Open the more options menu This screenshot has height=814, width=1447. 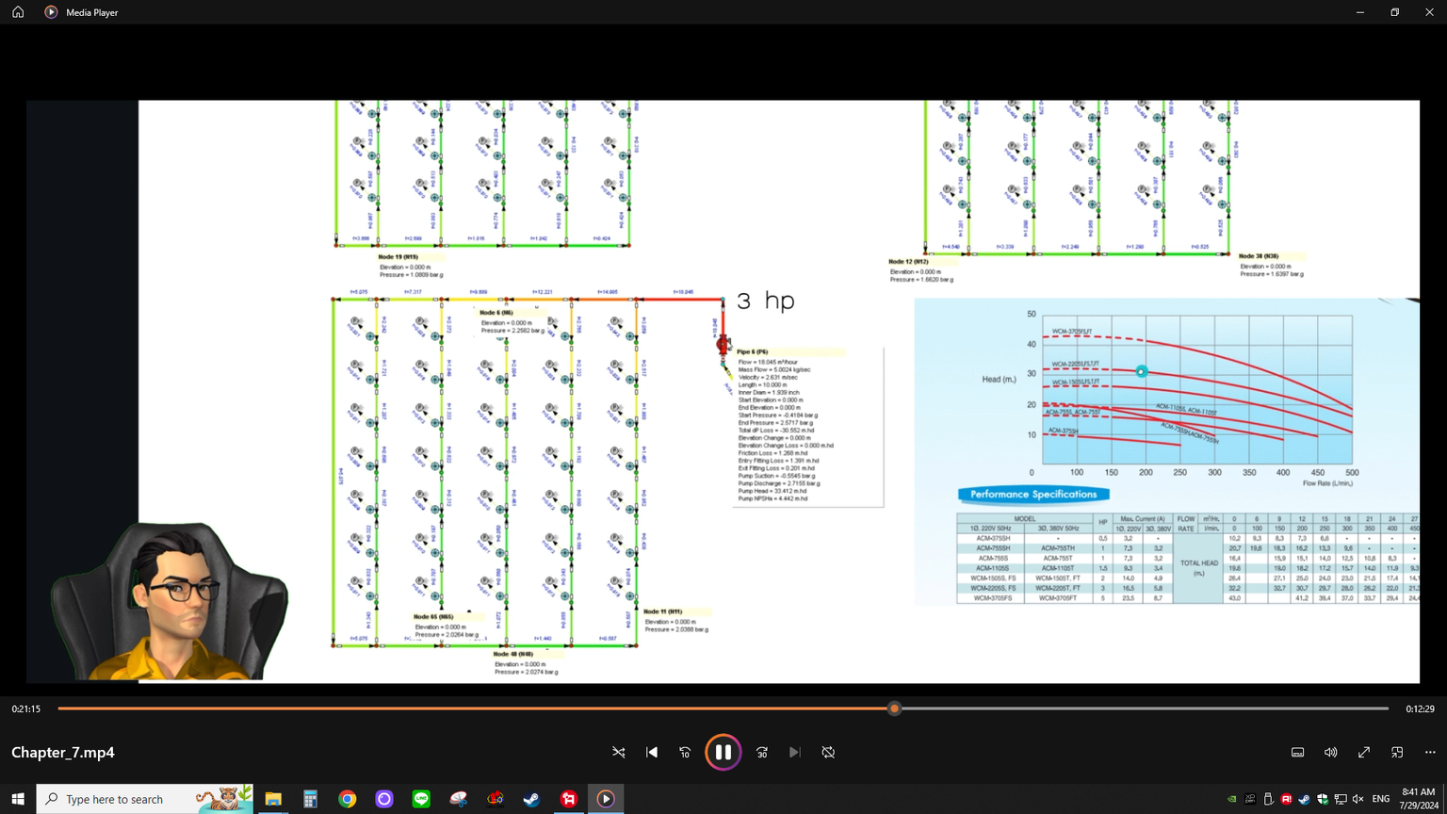[1430, 752]
